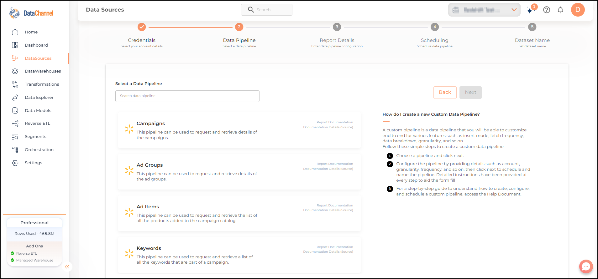
Task: Click the DataChannel logo
Action: (31, 13)
